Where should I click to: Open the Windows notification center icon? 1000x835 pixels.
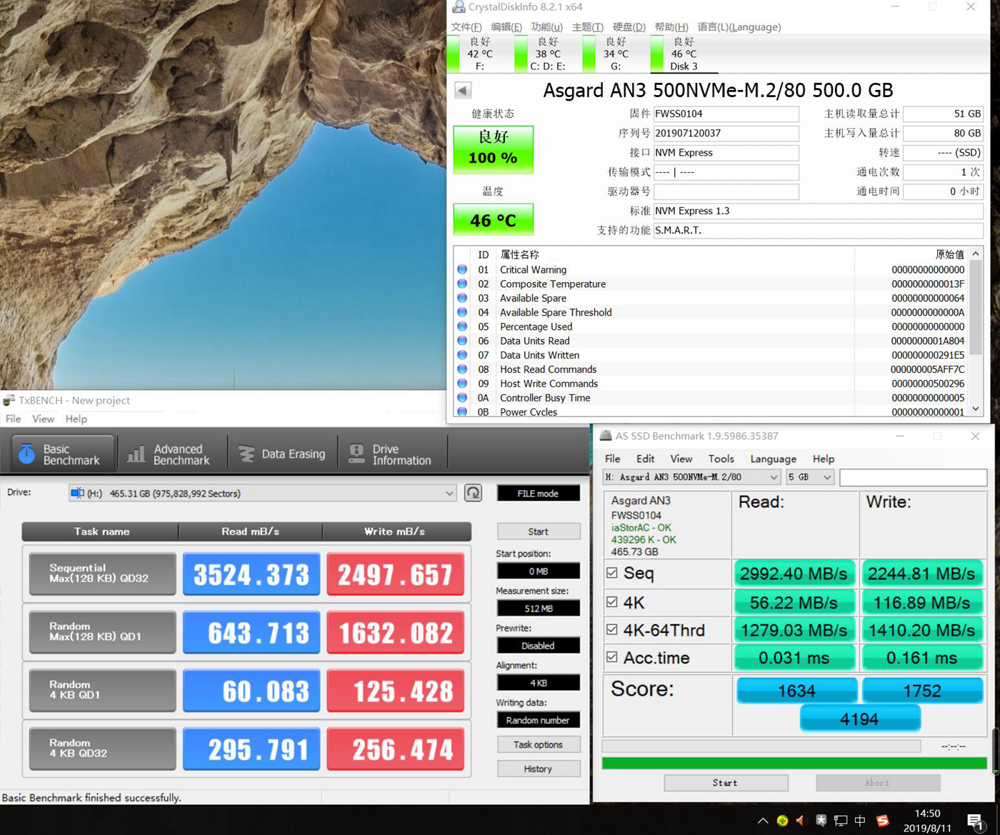point(975,821)
